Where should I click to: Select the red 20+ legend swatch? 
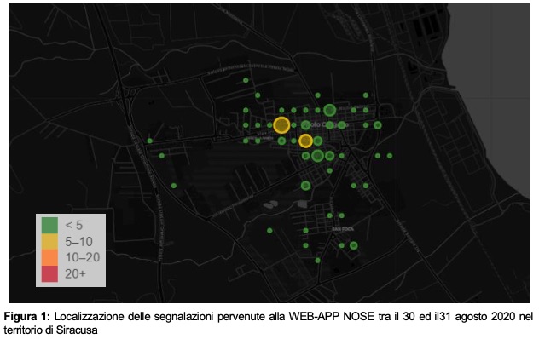click(49, 273)
